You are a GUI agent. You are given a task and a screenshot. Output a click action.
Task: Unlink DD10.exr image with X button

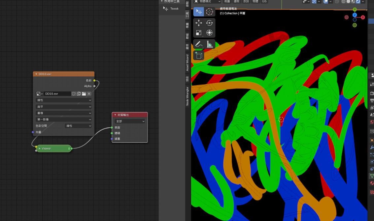pos(89,94)
